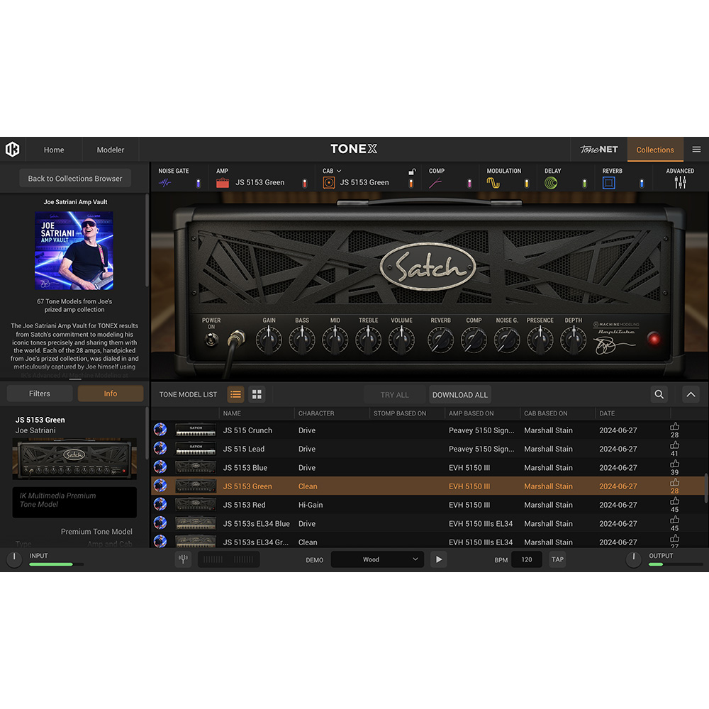Image resolution: width=709 pixels, height=709 pixels.
Task: Click the TRY ALL button
Action: (x=395, y=395)
